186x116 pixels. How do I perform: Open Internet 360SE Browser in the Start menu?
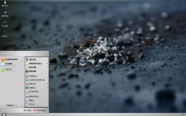coord(8,70)
